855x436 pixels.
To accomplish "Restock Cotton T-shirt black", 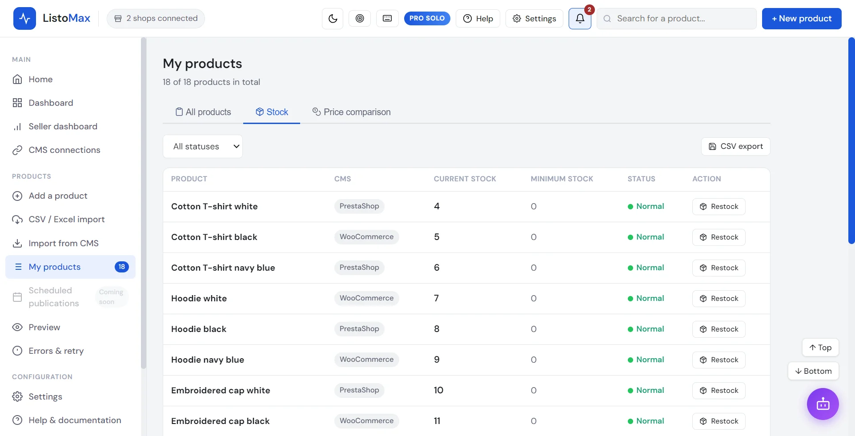I will point(719,237).
